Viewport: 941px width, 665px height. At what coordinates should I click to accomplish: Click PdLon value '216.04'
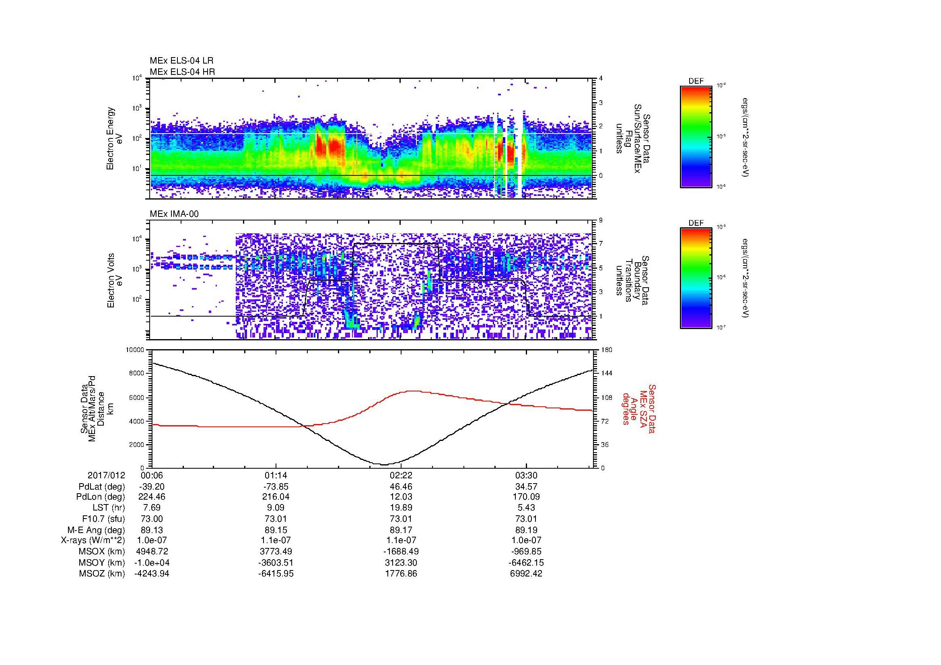coord(276,497)
